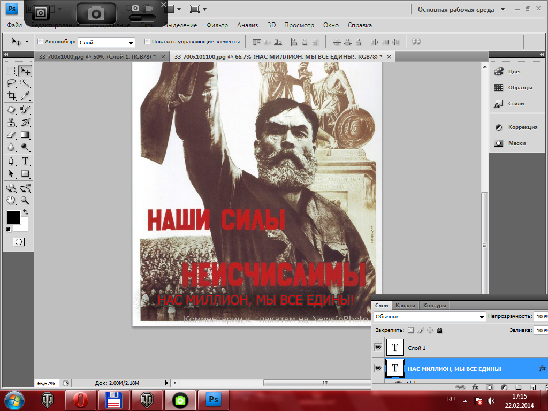
Task: Open tool preset picker arrow
Action: point(27,42)
